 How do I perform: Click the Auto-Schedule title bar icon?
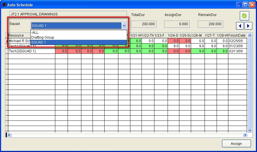pyautogui.click(x=4, y=5)
